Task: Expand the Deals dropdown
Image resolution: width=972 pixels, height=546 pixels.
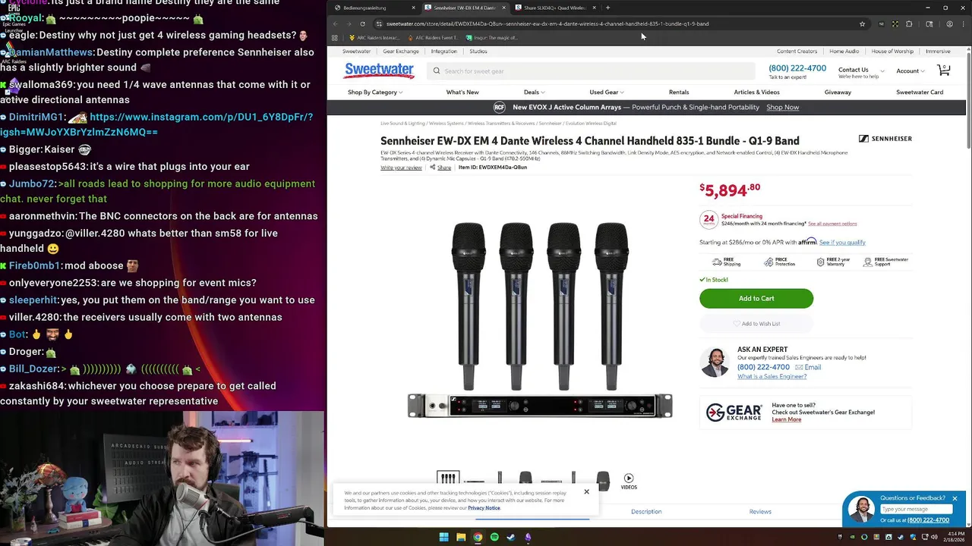Action: click(x=534, y=93)
